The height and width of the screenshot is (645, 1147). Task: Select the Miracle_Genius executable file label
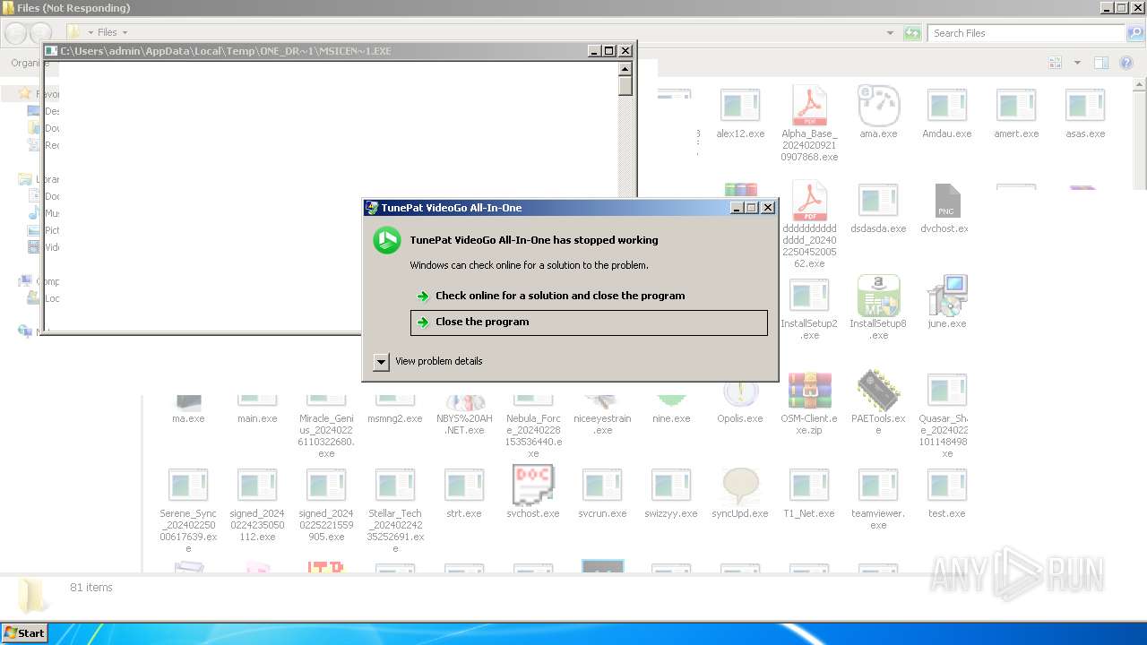tap(326, 435)
